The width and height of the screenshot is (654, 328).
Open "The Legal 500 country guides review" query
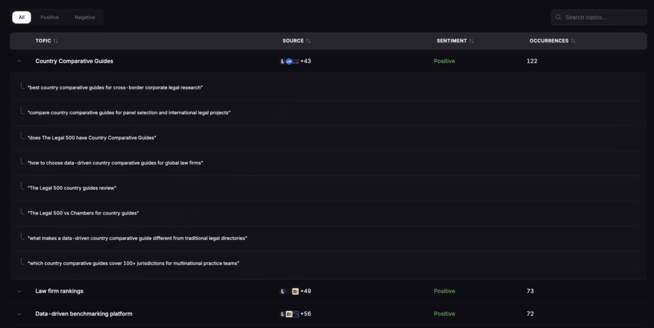(x=72, y=188)
